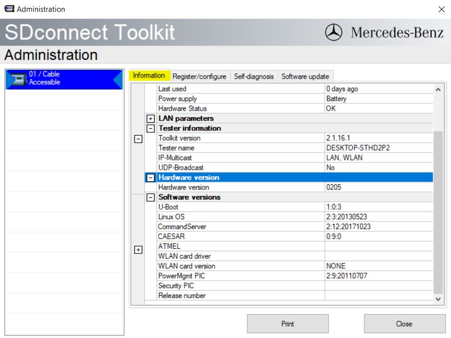Click the Close button

click(x=404, y=324)
